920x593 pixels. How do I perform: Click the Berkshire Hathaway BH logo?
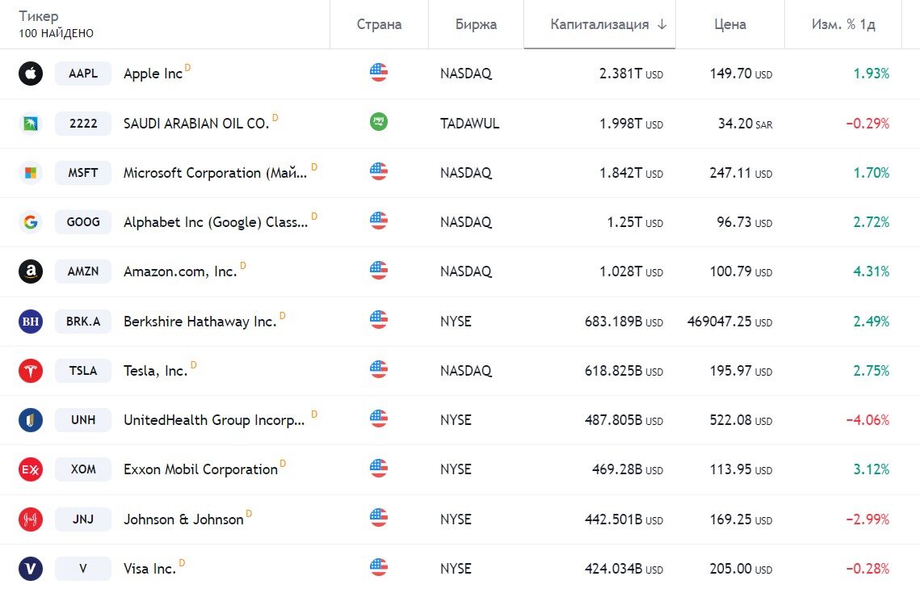click(31, 322)
